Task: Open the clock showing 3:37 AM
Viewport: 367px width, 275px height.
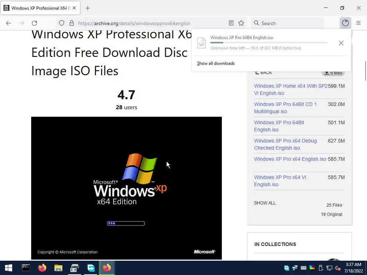Action: pos(353,268)
